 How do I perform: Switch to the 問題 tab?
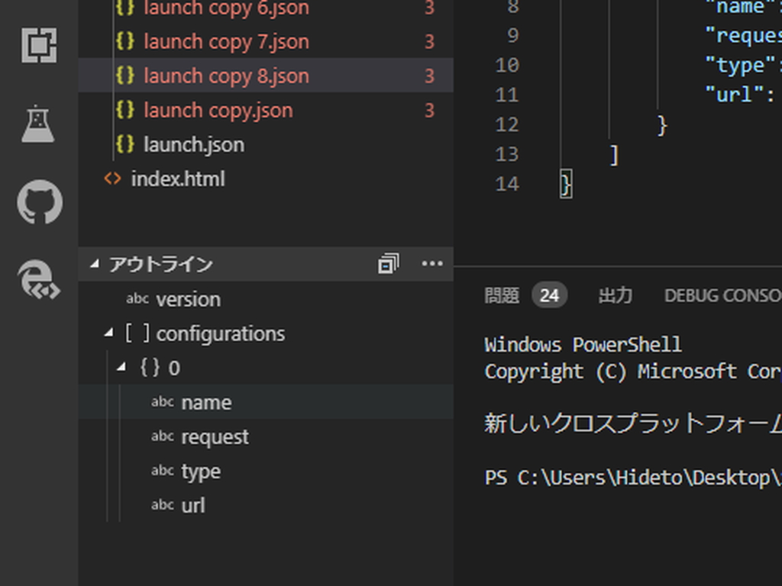point(502,295)
